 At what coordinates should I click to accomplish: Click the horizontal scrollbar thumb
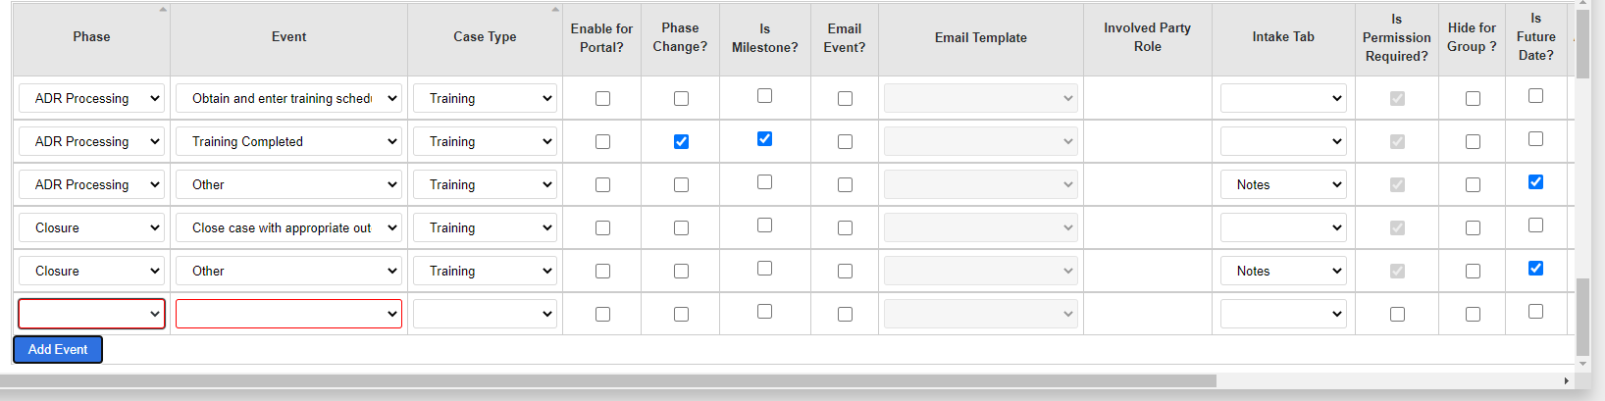(x=614, y=380)
